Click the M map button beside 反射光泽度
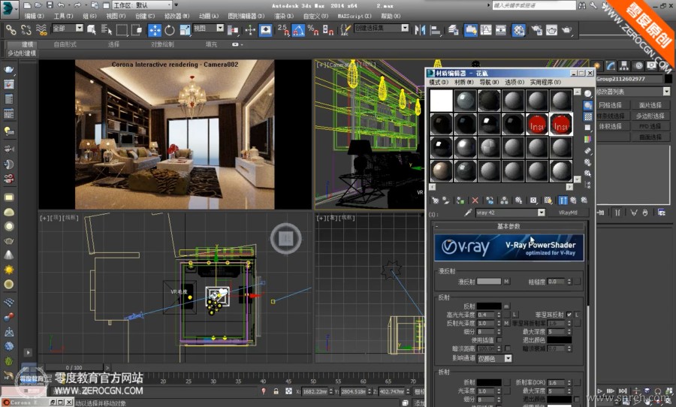Screen dimensions: 676x407 [x=506, y=323]
